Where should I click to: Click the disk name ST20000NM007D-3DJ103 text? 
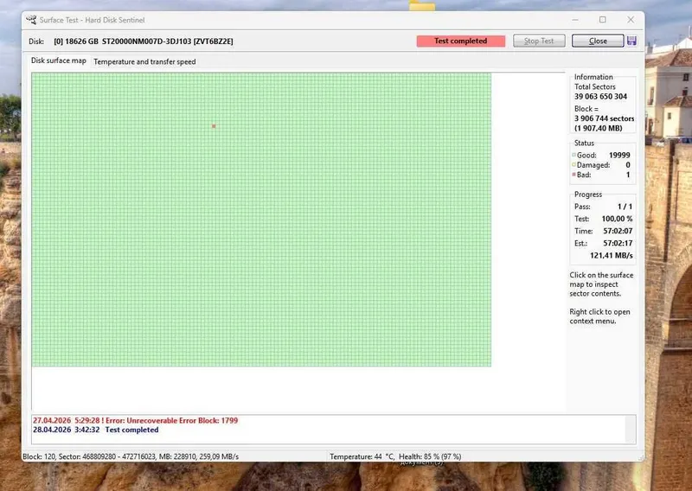pyautogui.click(x=146, y=41)
